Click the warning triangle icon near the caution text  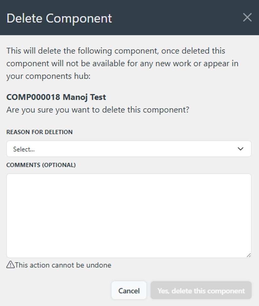pyautogui.click(x=10, y=265)
